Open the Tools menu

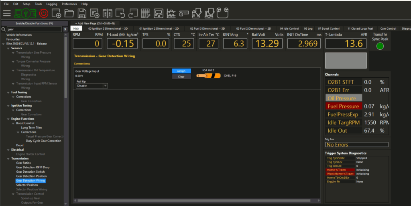[38, 4]
